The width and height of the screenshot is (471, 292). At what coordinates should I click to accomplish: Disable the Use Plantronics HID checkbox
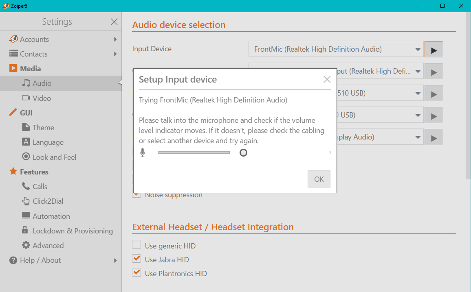(x=136, y=273)
